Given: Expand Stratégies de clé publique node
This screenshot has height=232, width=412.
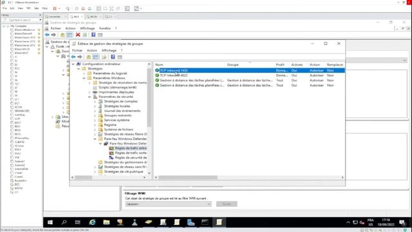Looking at the screenshot, I should tap(95, 172).
